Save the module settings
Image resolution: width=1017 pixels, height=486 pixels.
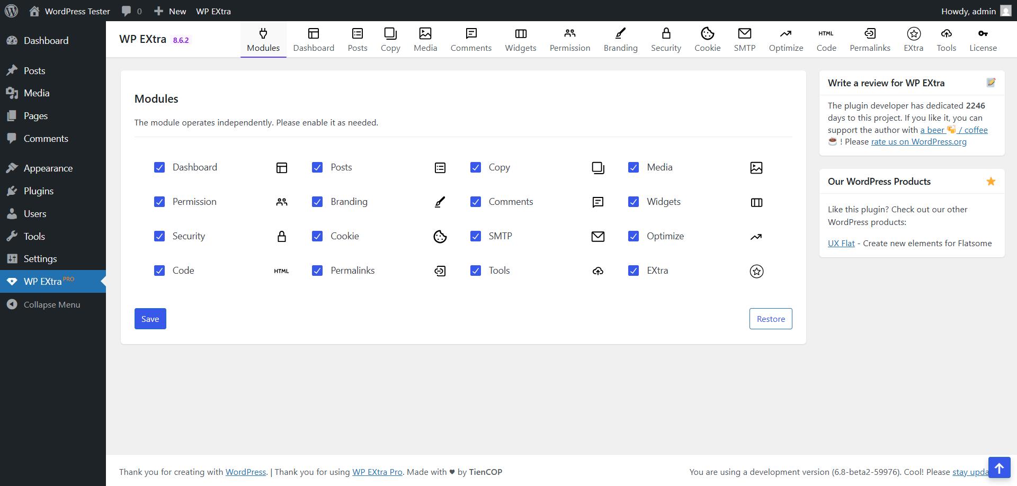150,319
